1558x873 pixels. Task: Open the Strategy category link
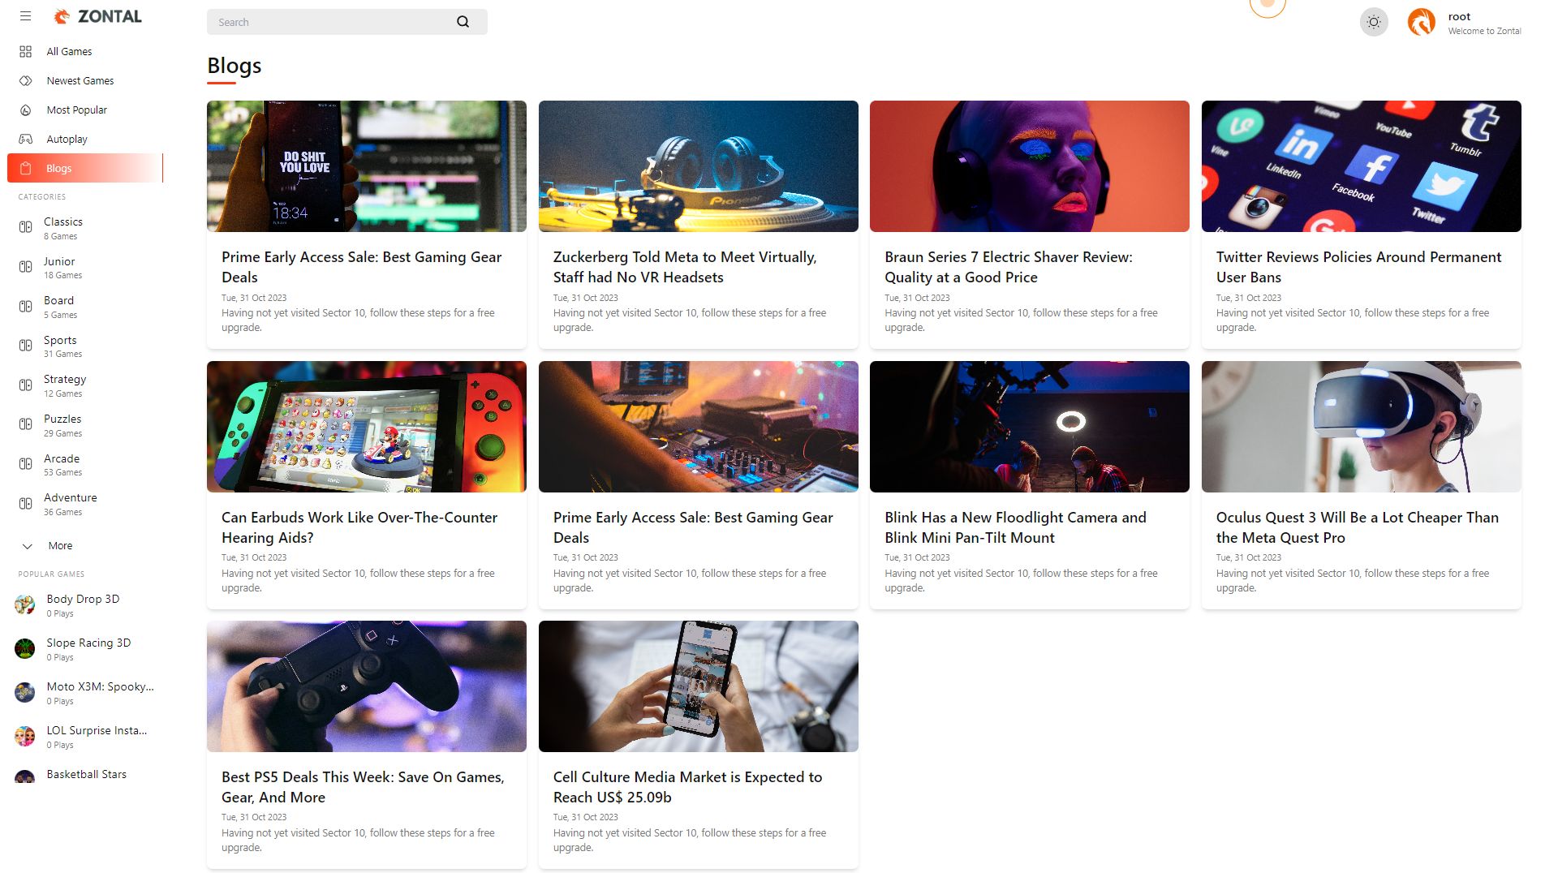[65, 379]
